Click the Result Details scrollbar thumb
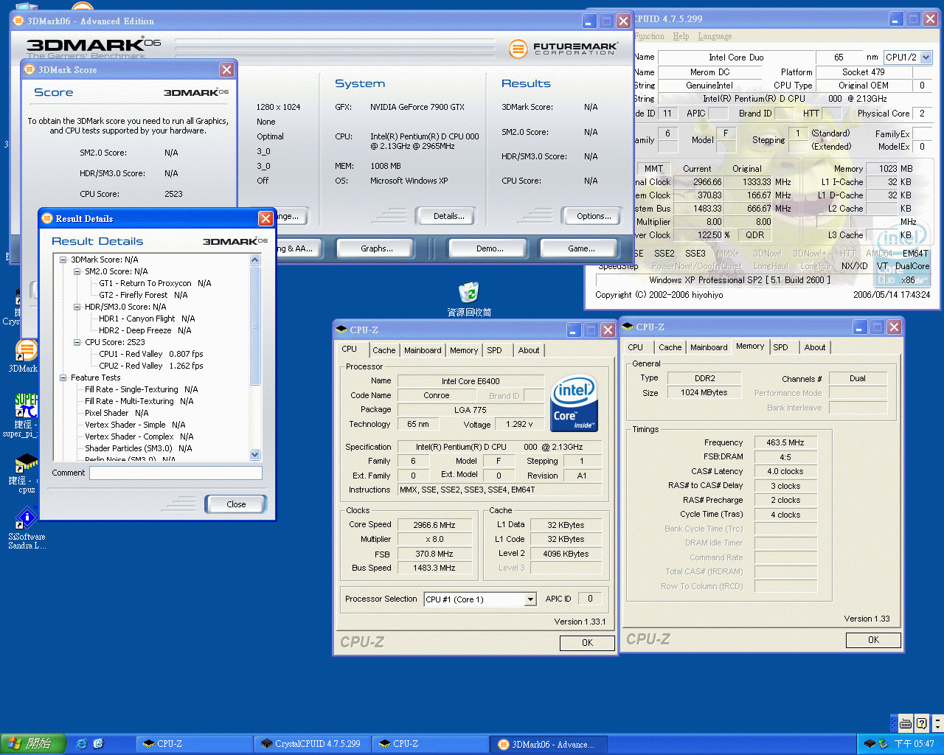This screenshot has height=755, width=944. click(255, 325)
